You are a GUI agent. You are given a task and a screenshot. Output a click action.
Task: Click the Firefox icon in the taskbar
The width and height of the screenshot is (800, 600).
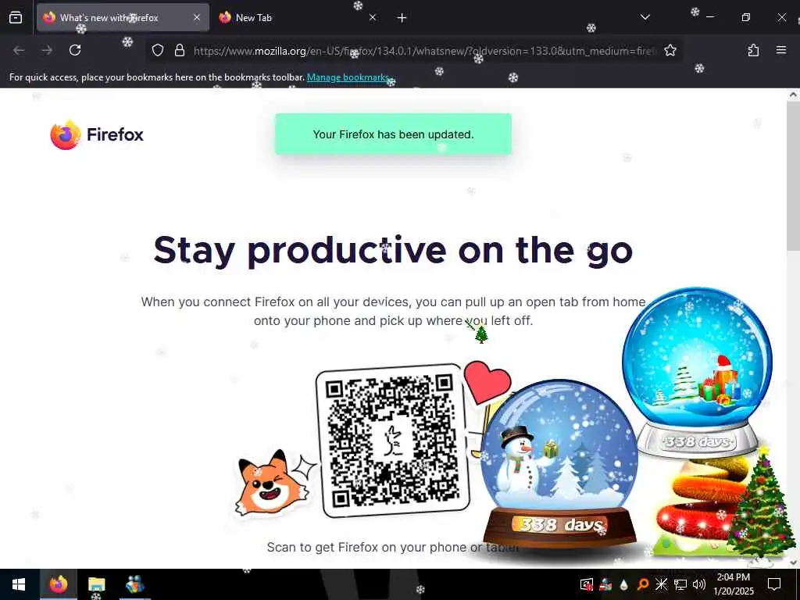[59, 584]
